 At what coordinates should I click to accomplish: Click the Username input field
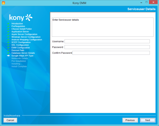(107, 41)
